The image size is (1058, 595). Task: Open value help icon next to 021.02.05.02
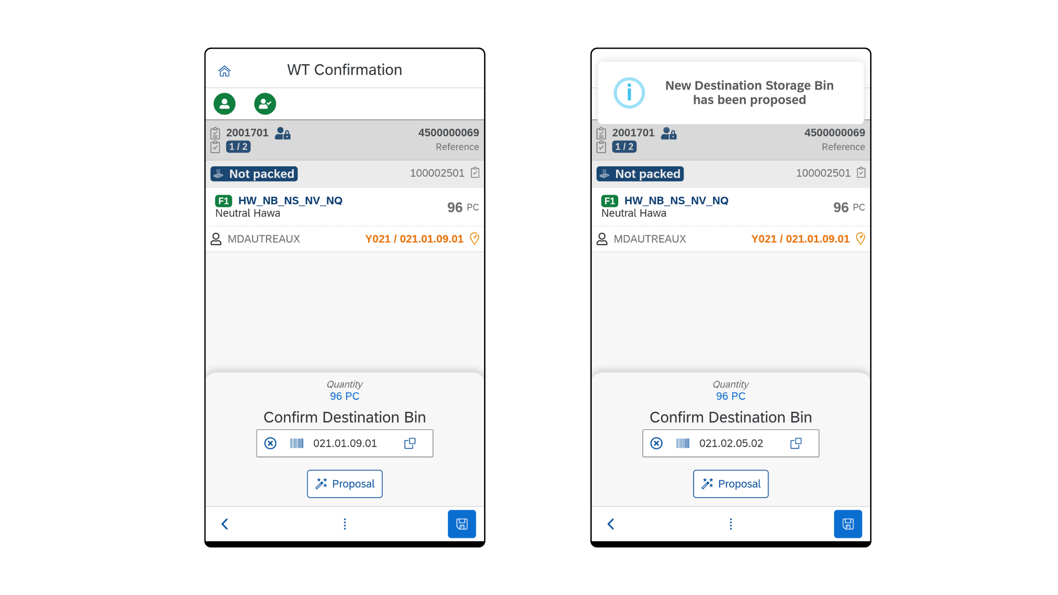click(x=796, y=443)
